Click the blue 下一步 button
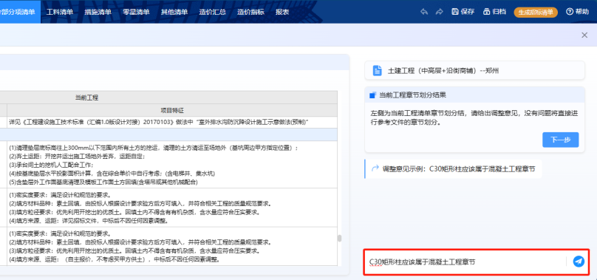This screenshot has width=597, height=280. 561,140
